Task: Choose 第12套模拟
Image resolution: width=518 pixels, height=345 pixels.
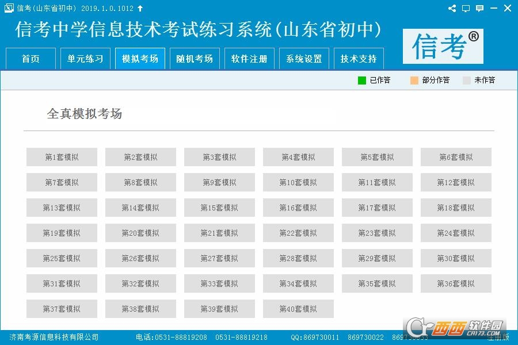Action: pos(456,182)
